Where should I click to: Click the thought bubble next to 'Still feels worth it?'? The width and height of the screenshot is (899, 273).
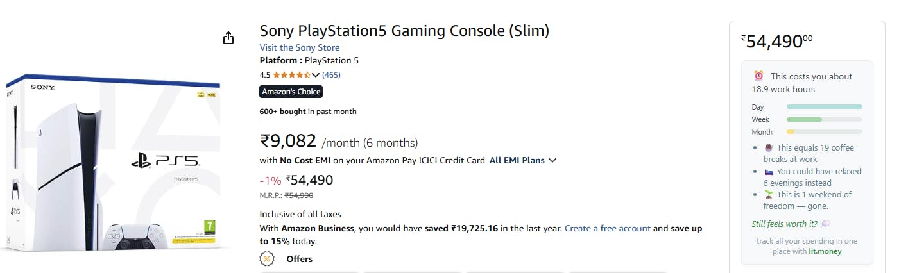(x=826, y=224)
